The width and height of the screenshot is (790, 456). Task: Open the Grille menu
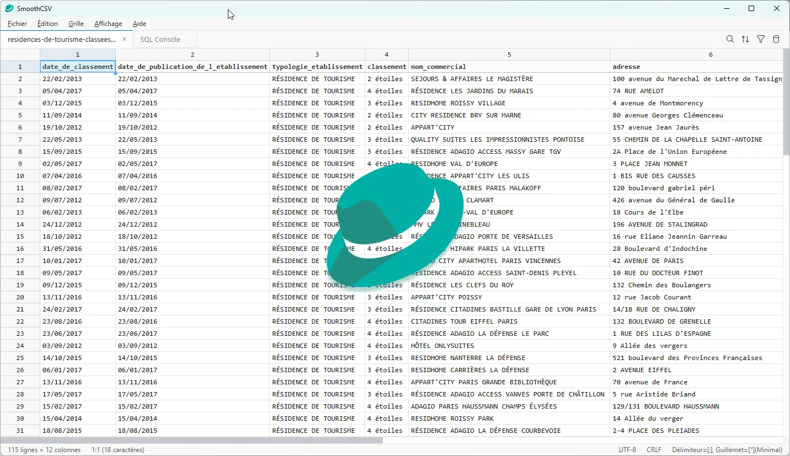pos(76,24)
